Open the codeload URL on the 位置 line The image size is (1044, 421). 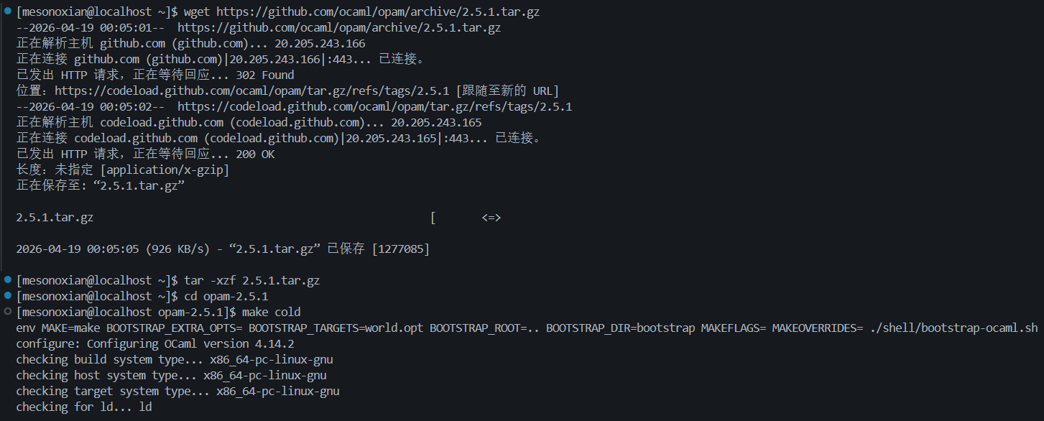[251, 91]
